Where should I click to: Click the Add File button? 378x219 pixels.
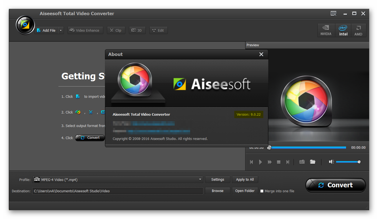coord(46,30)
